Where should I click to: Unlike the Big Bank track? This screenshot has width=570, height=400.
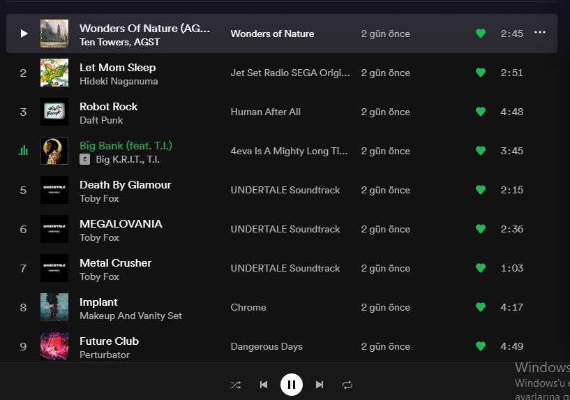(x=481, y=151)
